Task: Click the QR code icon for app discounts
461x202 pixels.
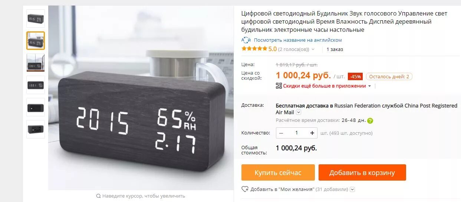Action: [279, 86]
